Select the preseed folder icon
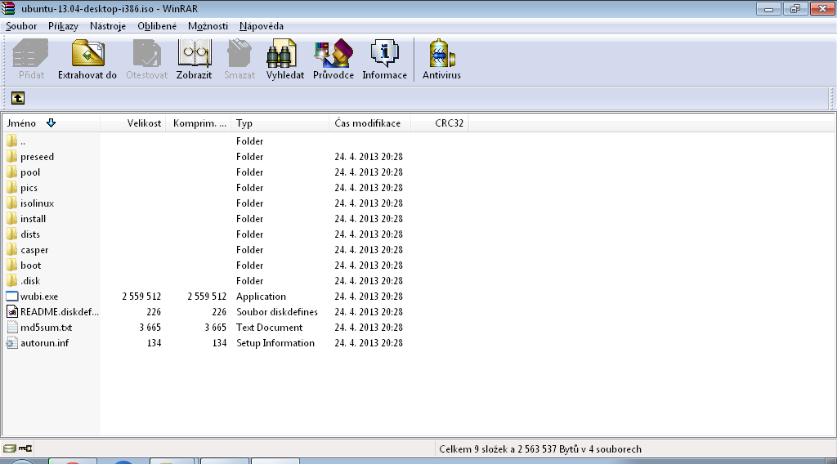This screenshot has height=464, width=837. pos(11,156)
